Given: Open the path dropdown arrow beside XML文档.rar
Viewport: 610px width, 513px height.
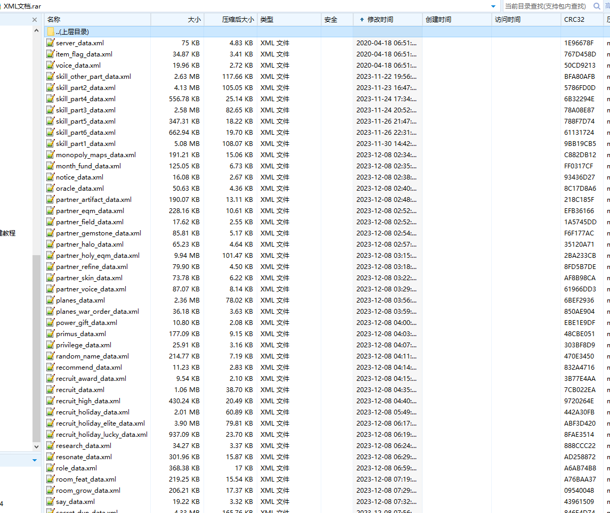Looking at the screenshot, I should pyautogui.click(x=493, y=6).
